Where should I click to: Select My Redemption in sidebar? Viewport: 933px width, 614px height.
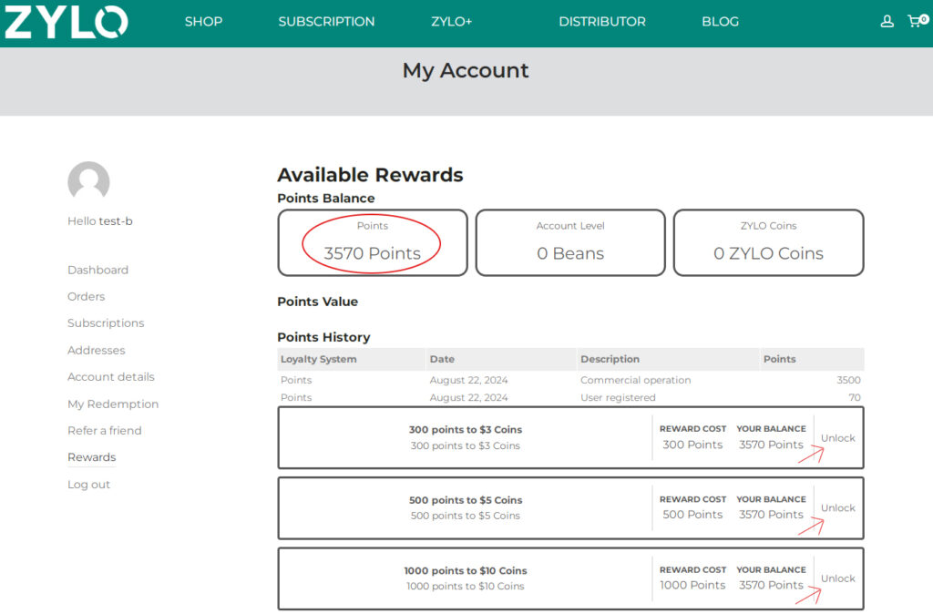113,404
